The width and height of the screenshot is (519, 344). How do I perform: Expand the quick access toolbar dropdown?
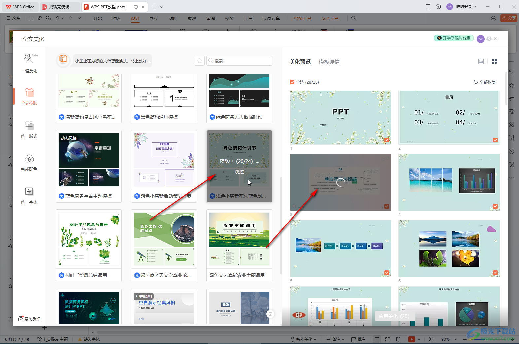click(x=79, y=18)
